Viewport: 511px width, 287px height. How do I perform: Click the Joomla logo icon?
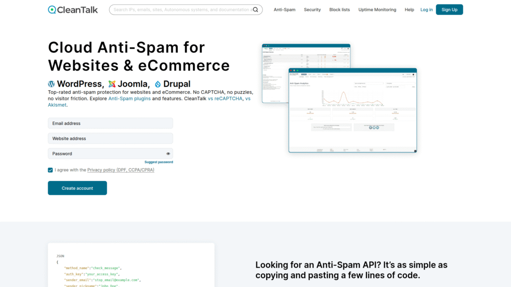coord(112,84)
